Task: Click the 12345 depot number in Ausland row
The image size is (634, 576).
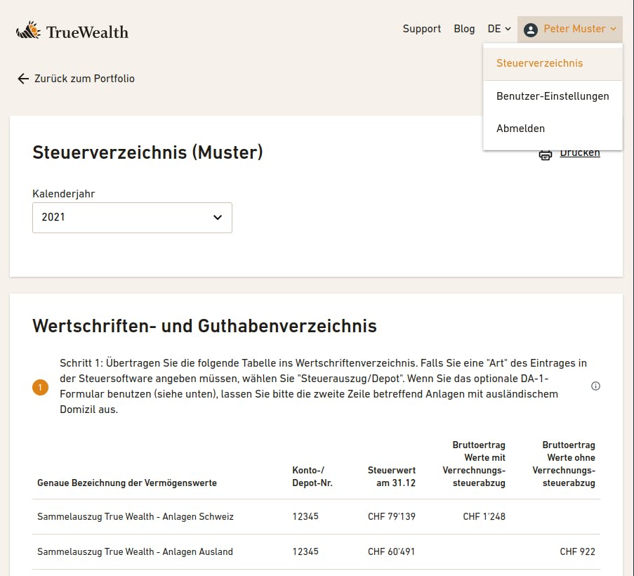Action: pos(305,551)
